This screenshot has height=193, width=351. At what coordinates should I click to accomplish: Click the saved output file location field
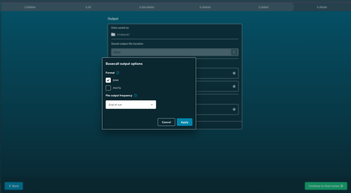175,52
